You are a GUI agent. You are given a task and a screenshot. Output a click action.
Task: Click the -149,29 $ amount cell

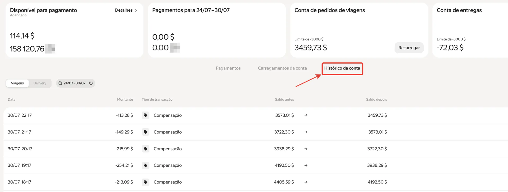coord(124,132)
